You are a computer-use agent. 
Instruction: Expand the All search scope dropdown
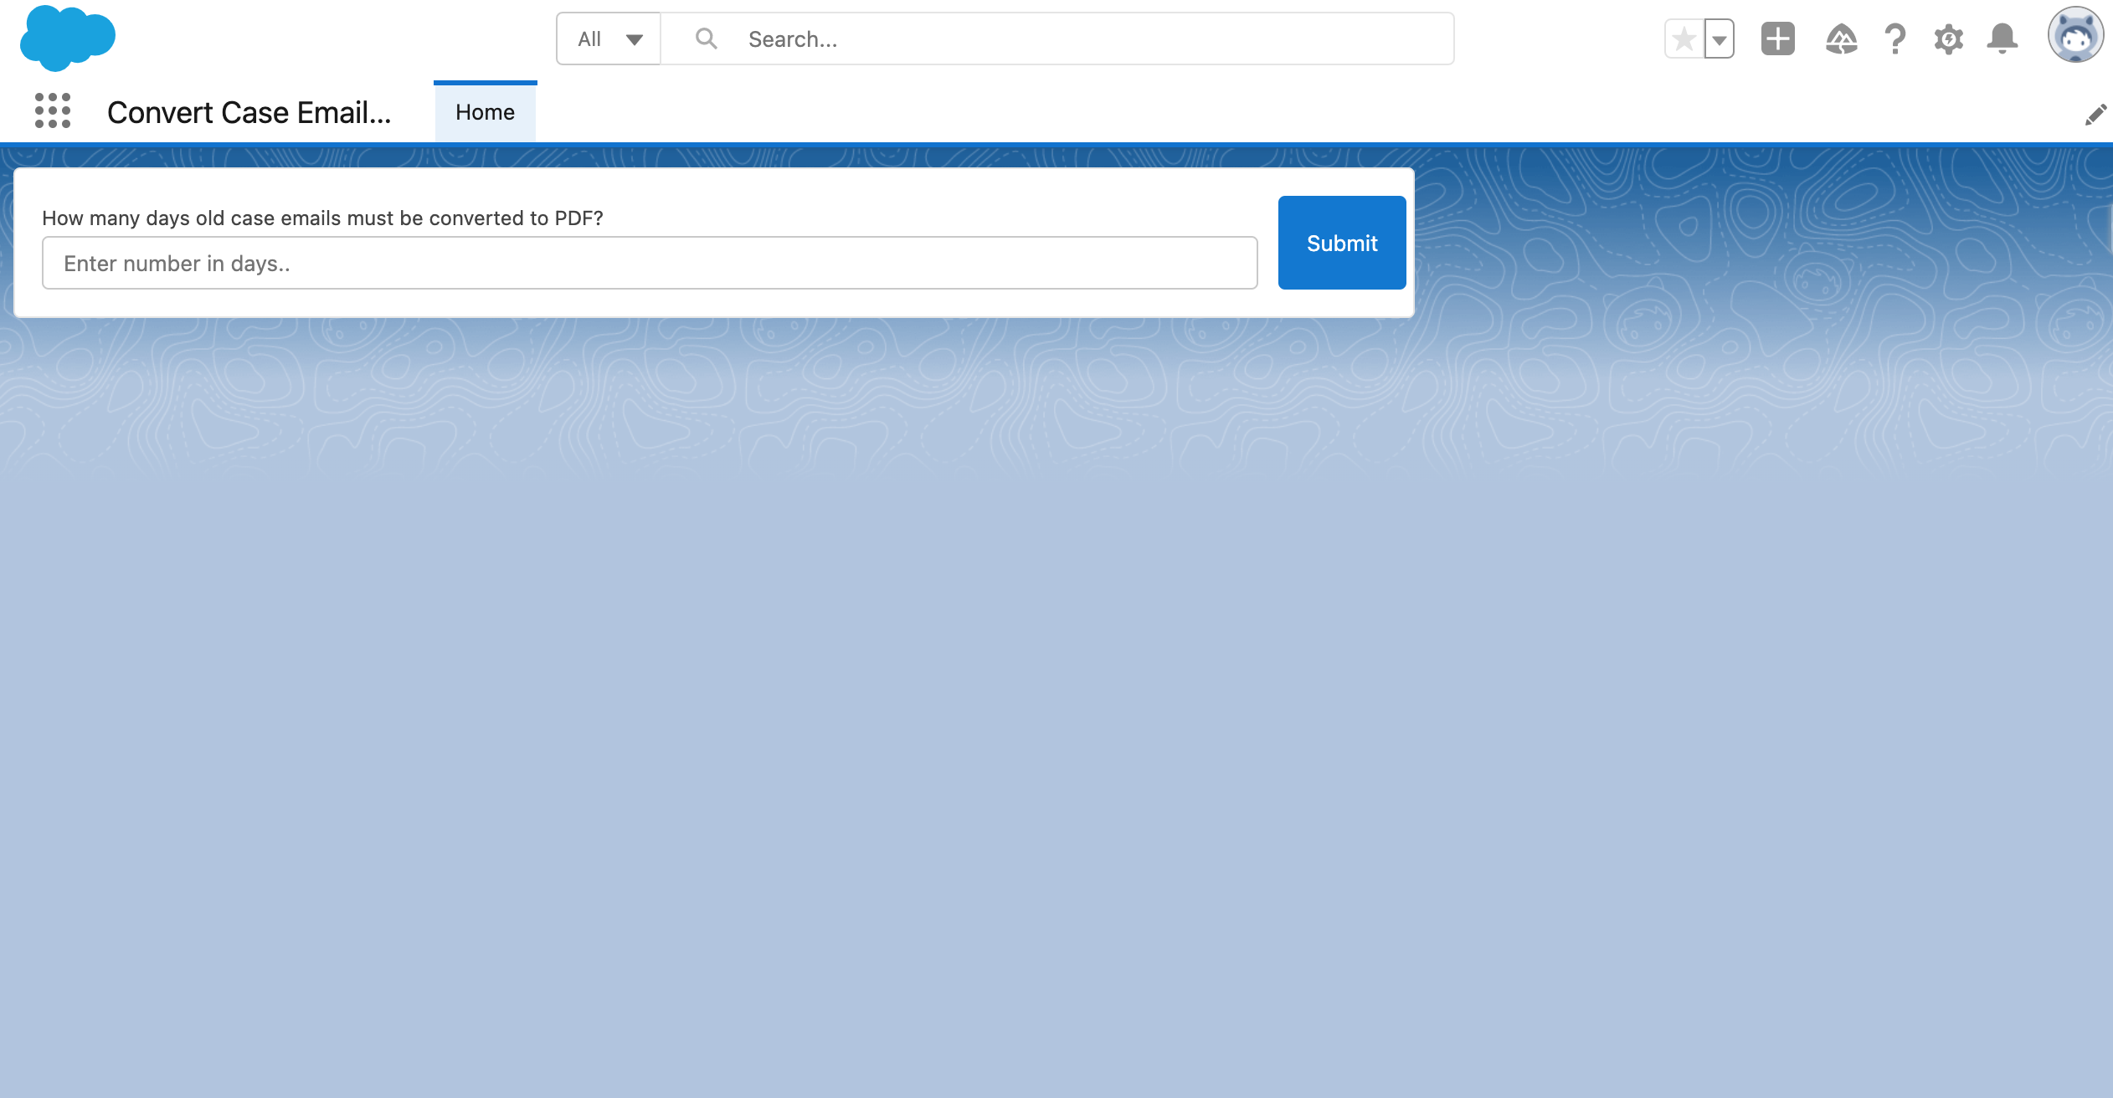click(609, 39)
